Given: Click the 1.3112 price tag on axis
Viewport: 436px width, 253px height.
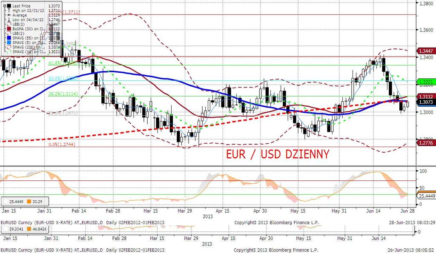Looking at the screenshot, I should [426, 97].
